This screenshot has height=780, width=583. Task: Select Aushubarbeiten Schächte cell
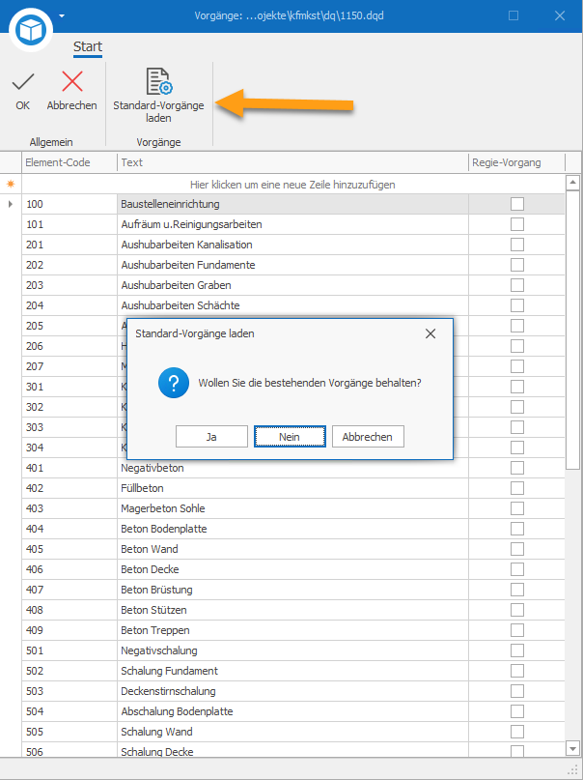(292, 305)
